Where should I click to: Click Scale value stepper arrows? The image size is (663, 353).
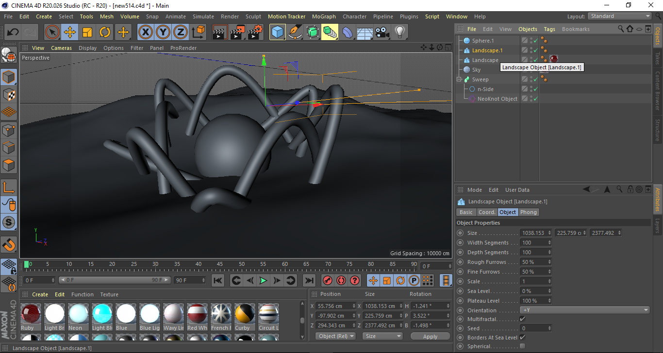pyautogui.click(x=549, y=281)
